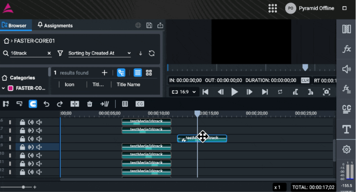Open the Pyramid Offline user avatar
Image resolution: width=356 pixels, height=192 pixels.
[290, 8]
